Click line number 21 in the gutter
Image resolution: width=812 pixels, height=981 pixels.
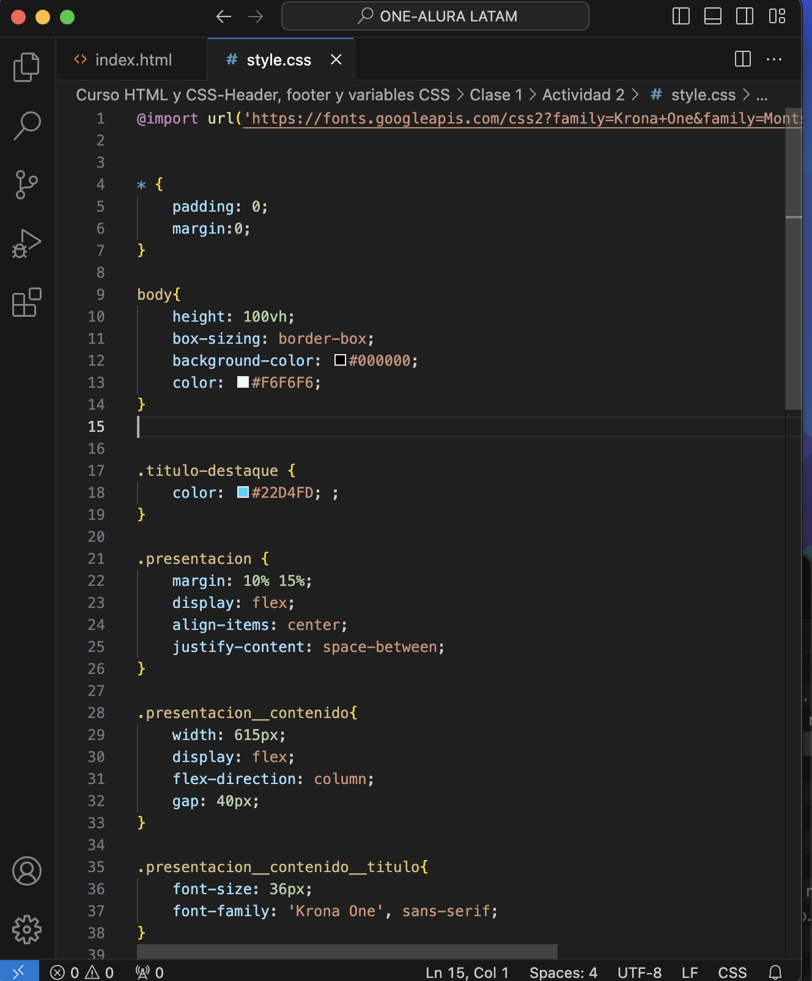tap(96, 558)
